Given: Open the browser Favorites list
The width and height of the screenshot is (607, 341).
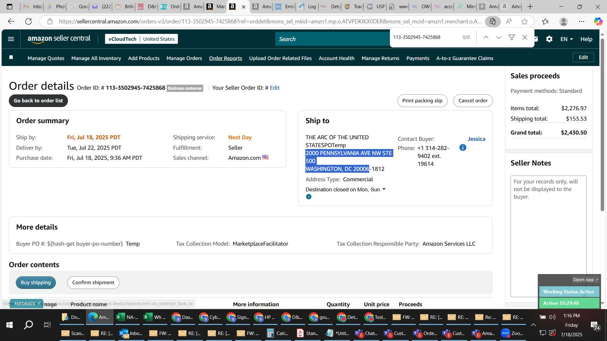Looking at the screenshot, I should click(x=545, y=21).
